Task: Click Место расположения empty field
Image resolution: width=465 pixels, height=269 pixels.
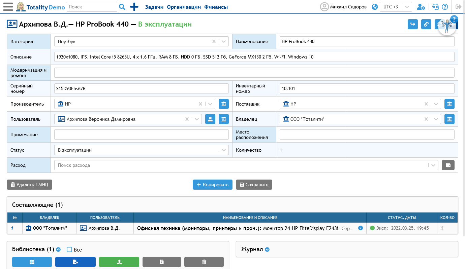Action: [367, 134]
